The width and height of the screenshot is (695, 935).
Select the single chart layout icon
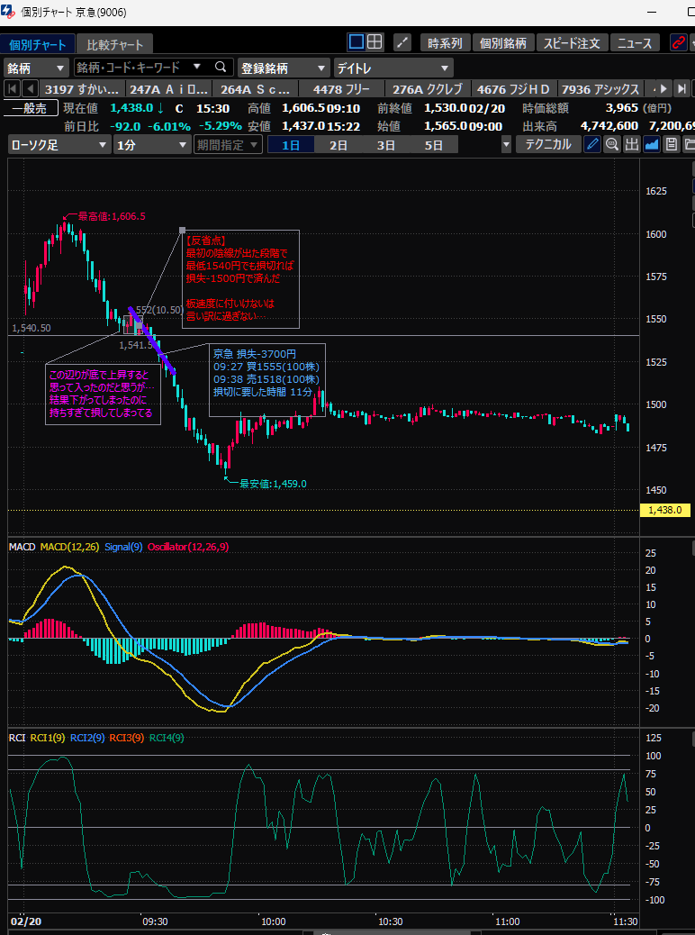click(357, 42)
